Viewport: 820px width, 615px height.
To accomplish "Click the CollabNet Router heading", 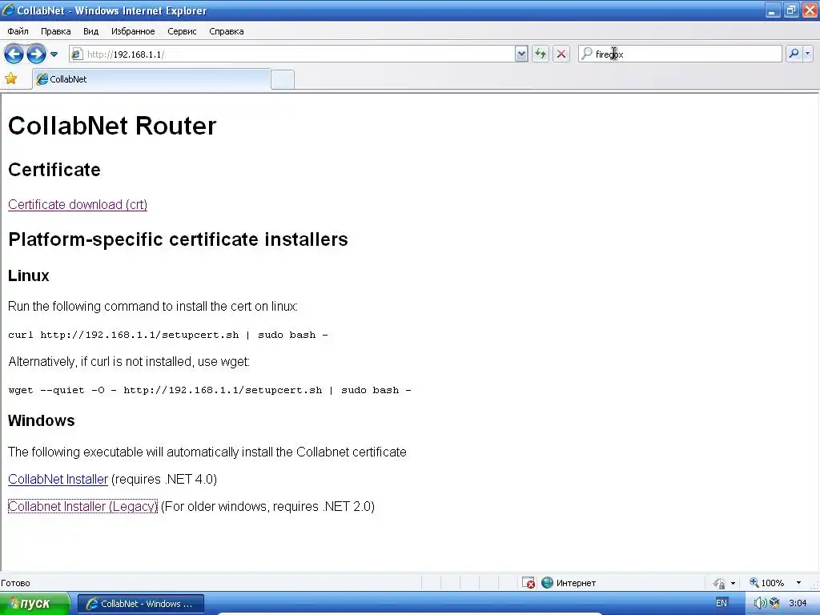I will 112,126.
